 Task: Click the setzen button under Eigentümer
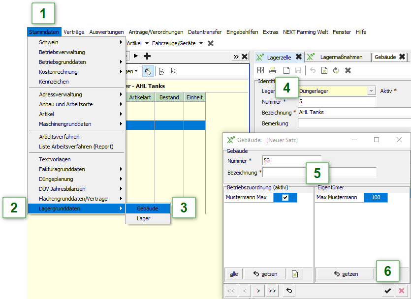tap(345, 274)
